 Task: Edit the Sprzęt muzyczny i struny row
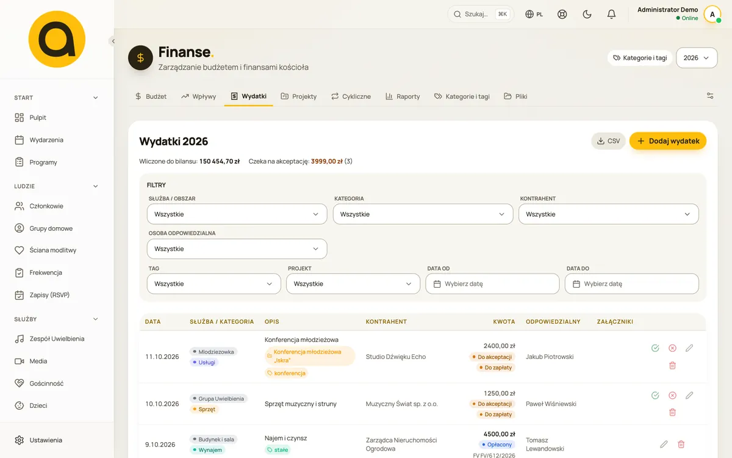(x=689, y=396)
